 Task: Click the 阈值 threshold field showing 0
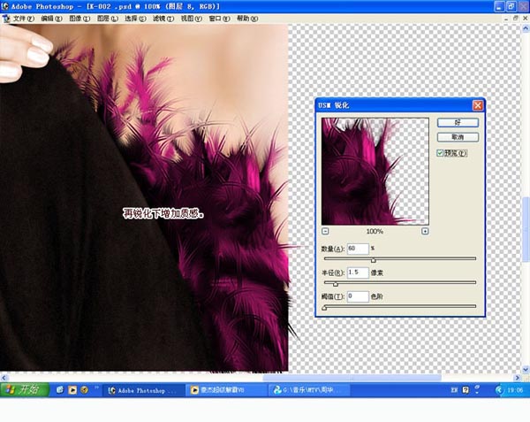pyautogui.click(x=358, y=296)
